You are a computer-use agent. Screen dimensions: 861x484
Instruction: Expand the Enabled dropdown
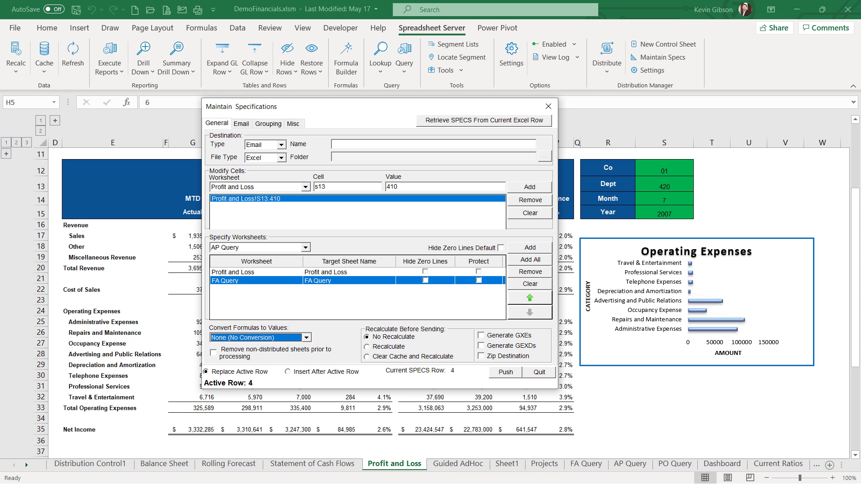[574, 44]
